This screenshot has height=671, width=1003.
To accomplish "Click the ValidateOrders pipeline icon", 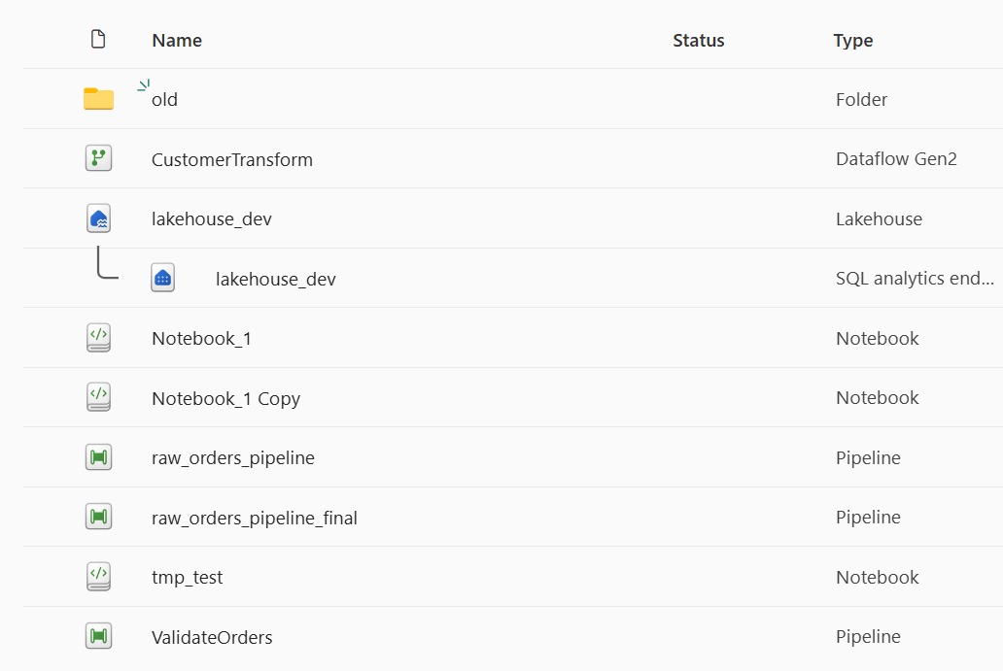I will 98,637.
